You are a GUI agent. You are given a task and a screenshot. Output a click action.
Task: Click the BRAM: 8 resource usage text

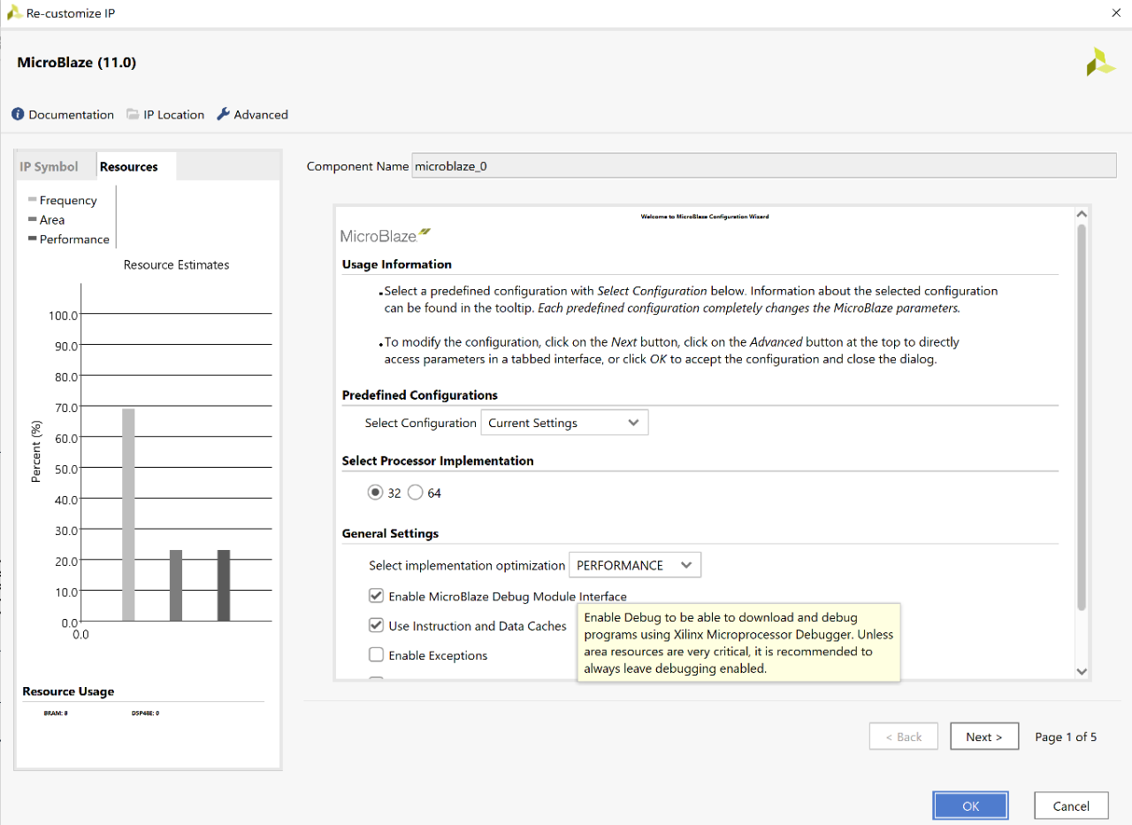[x=56, y=713]
